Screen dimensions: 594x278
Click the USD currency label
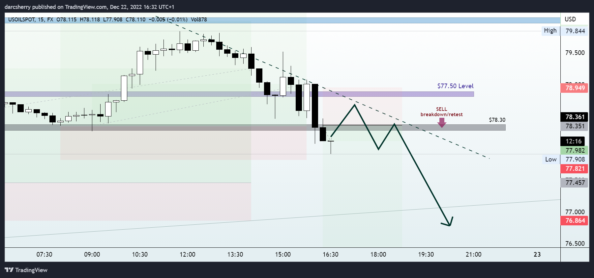pyautogui.click(x=570, y=19)
